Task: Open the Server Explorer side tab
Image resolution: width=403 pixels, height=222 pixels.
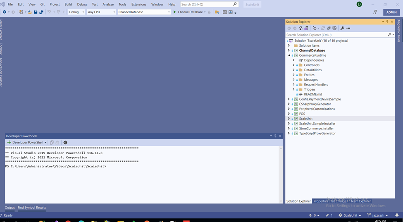Action: [x=1, y=29]
